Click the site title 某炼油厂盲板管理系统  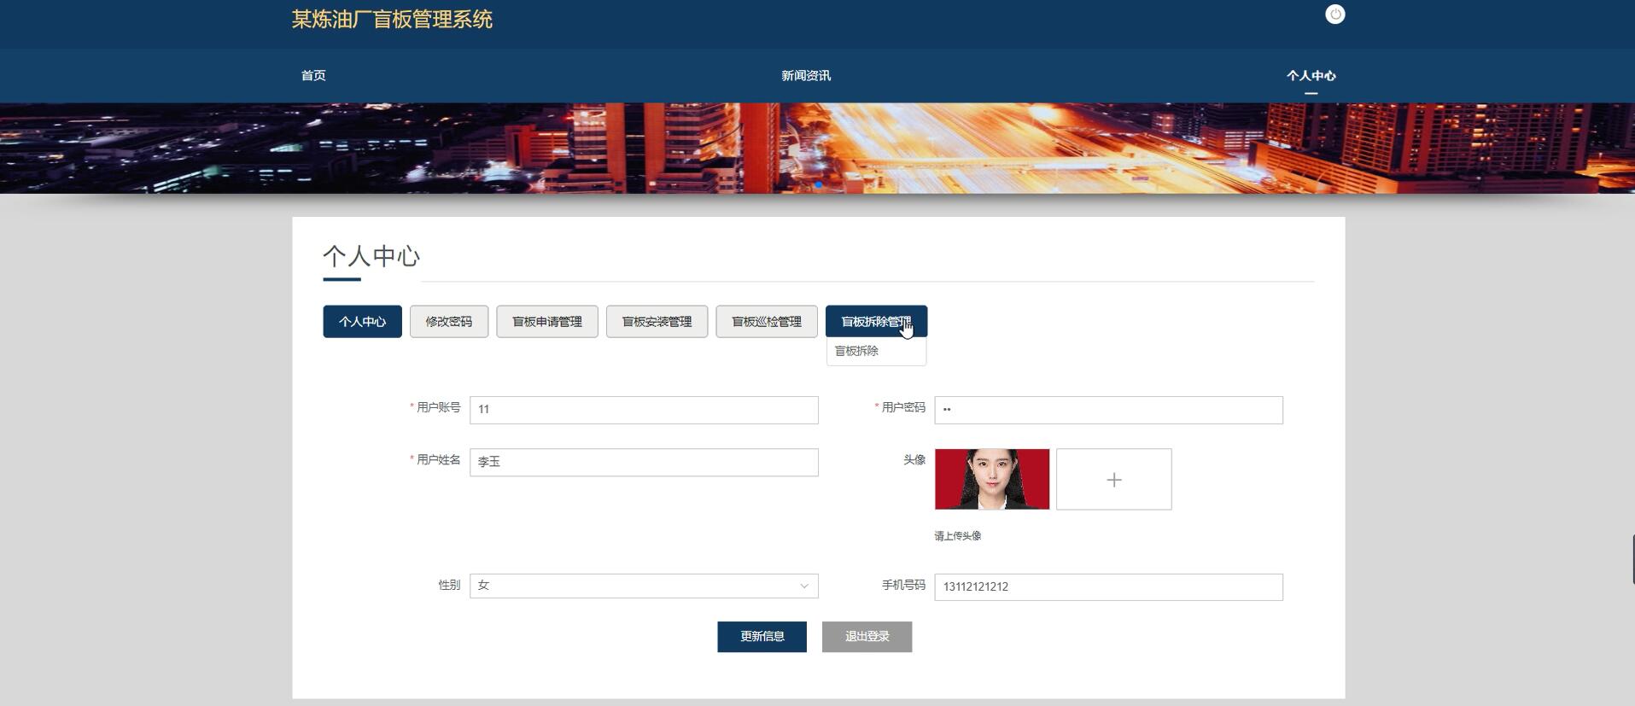coord(392,19)
